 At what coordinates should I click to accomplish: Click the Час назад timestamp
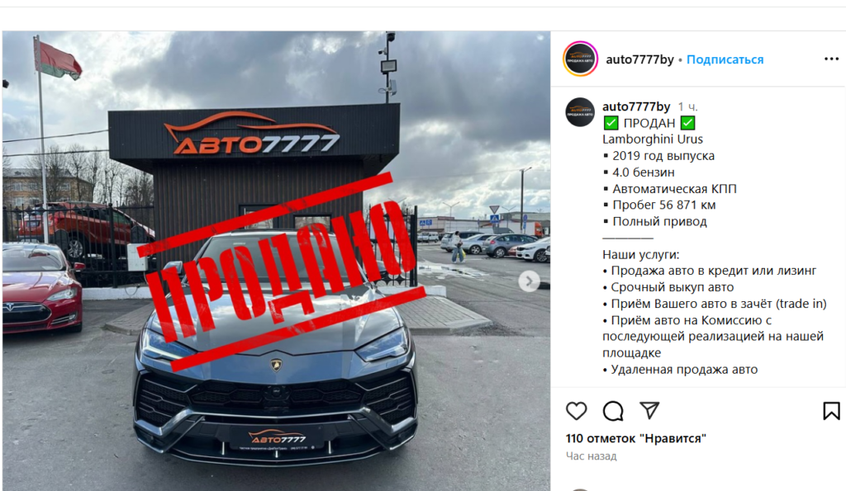(591, 456)
